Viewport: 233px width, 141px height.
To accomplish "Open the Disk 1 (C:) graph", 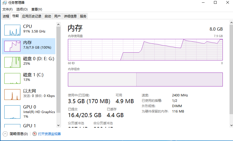I will coord(12,78).
